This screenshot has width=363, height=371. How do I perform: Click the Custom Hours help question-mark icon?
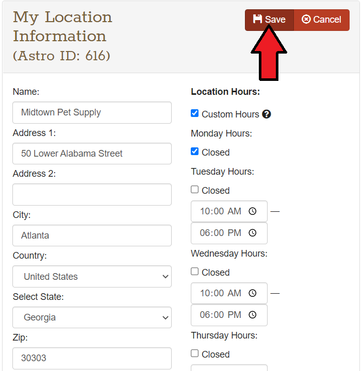(267, 114)
